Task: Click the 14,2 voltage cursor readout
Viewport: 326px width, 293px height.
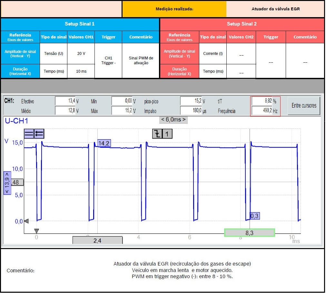Action: tap(104, 143)
